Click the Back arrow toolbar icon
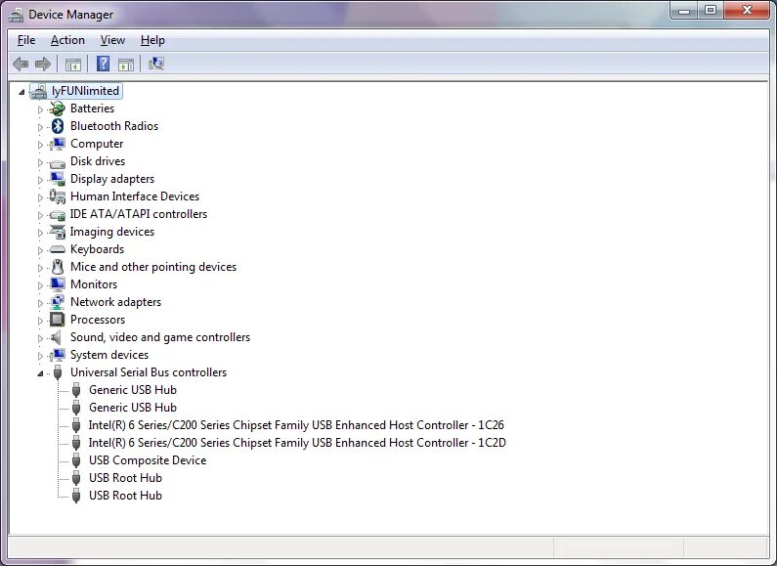The height and width of the screenshot is (566, 777). pyautogui.click(x=21, y=64)
